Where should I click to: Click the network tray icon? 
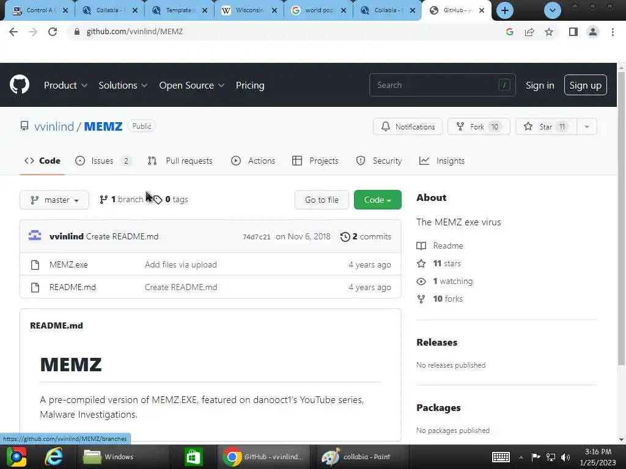(551, 457)
